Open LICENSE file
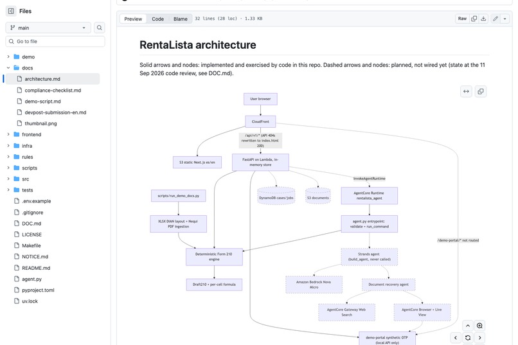 [31, 234]
